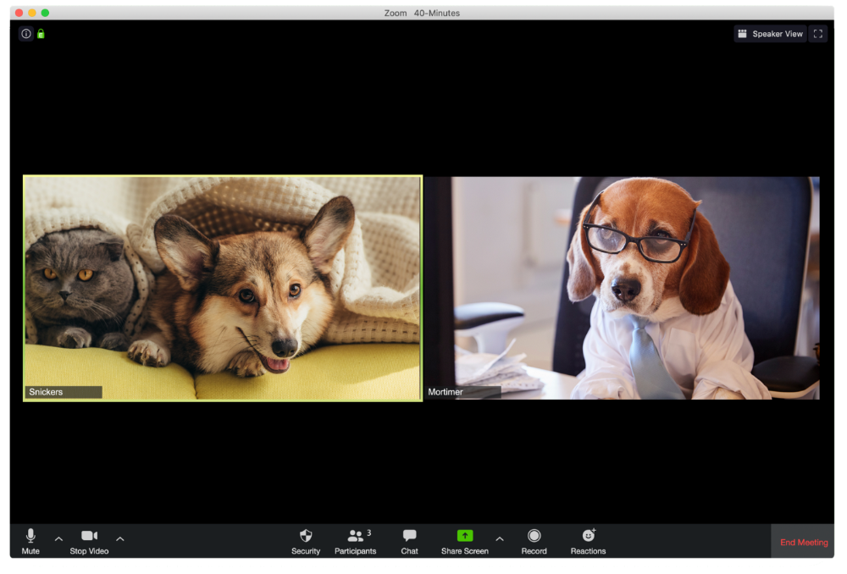This screenshot has width=847, height=574.
Task: Maximize window with green button
Action: click(46, 13)
